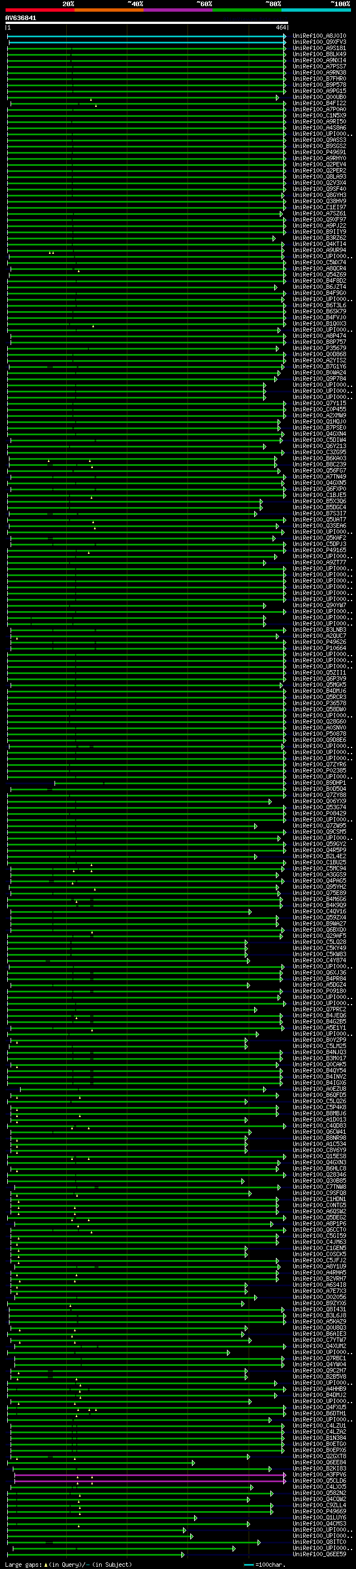Select hit UniRef100_A9S181
The image size is (356, 1569).
point(319,48)
